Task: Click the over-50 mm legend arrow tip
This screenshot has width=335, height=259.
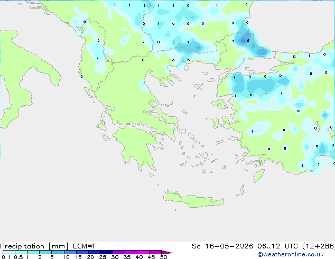Action: click(168, 252)
